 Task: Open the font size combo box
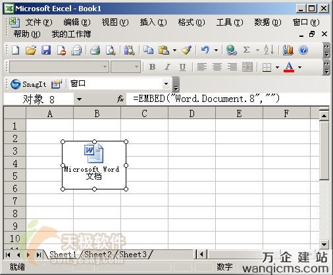coord(126,66)
